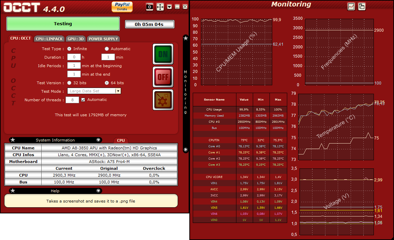Switch to the CPU : LINPACK tab
Screen dimensions: 394x240
pos(49,39)
